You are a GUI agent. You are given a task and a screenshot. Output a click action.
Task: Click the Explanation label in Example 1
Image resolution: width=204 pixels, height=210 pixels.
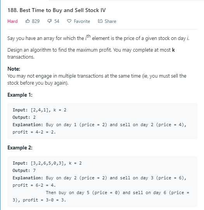(28, 125)
